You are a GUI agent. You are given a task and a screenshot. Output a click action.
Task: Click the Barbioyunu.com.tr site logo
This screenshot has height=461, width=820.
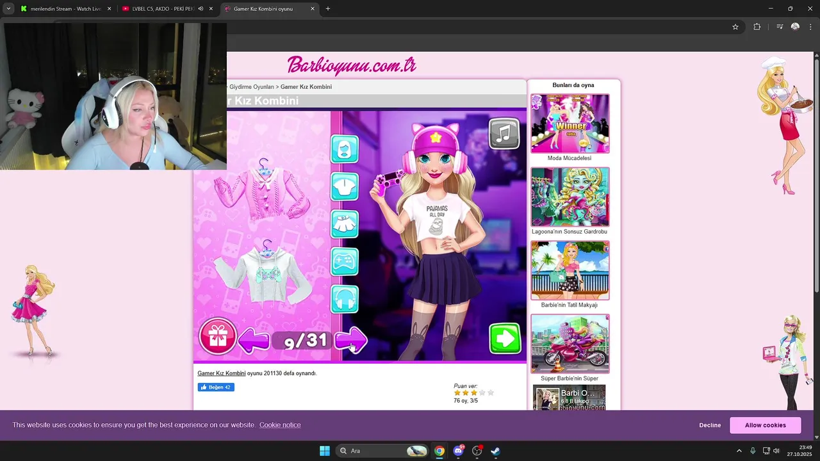tap(352, 65)
